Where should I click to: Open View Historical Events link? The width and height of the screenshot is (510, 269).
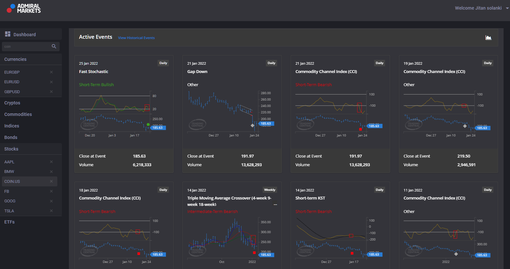136,38
